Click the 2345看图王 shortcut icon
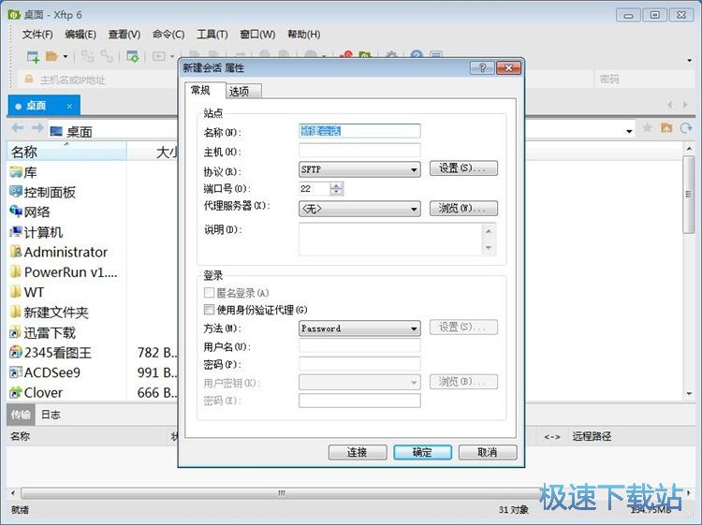The height and width of the screenshot is (525, 702). [16, 352]
